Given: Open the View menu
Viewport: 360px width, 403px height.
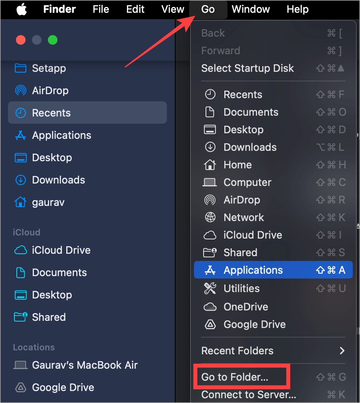Looking at the screenshot, I should click(173, 9).
